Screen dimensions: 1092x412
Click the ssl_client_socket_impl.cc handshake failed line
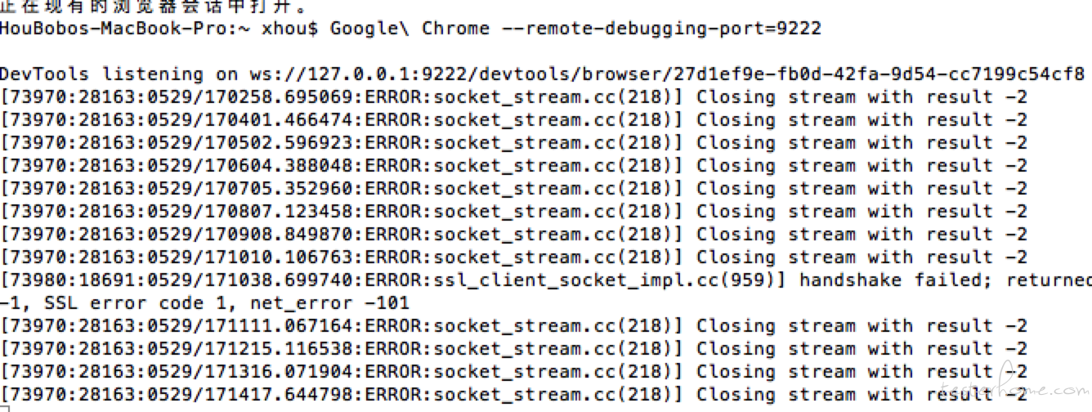[x=546, y=280]
